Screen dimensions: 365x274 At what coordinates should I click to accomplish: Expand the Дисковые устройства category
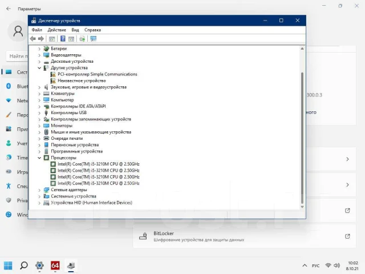point(39,62)
